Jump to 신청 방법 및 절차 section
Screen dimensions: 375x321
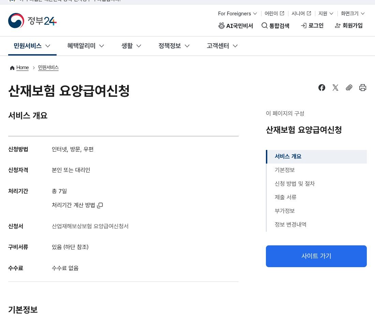tap(295, 184)
